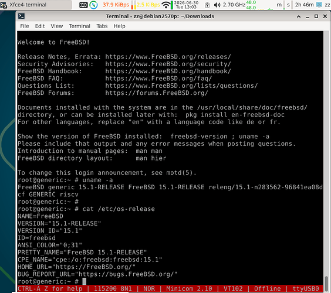Minimize the Terminal window

pyautogui.click(x=308, y=16)
